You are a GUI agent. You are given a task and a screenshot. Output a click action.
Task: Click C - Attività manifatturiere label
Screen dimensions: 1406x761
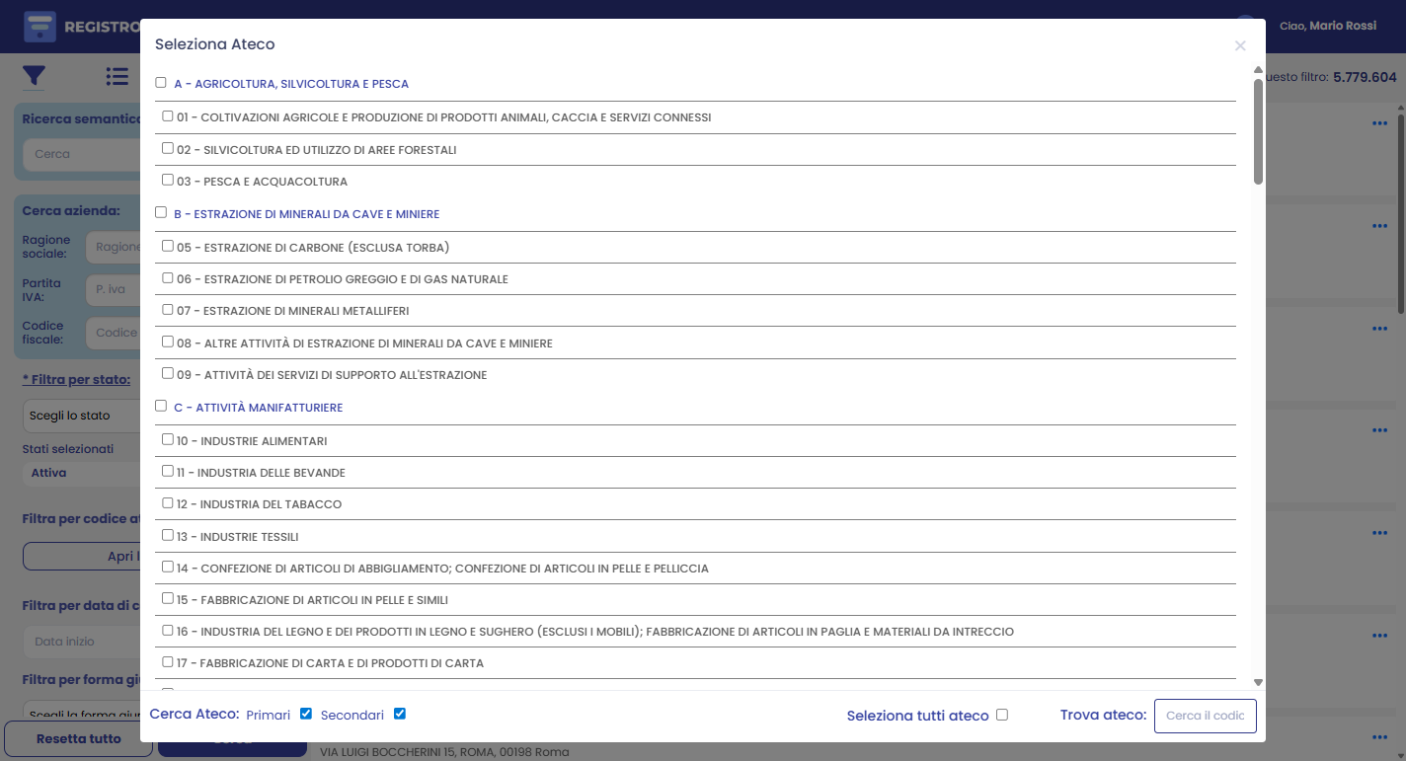tap(258, 408)
